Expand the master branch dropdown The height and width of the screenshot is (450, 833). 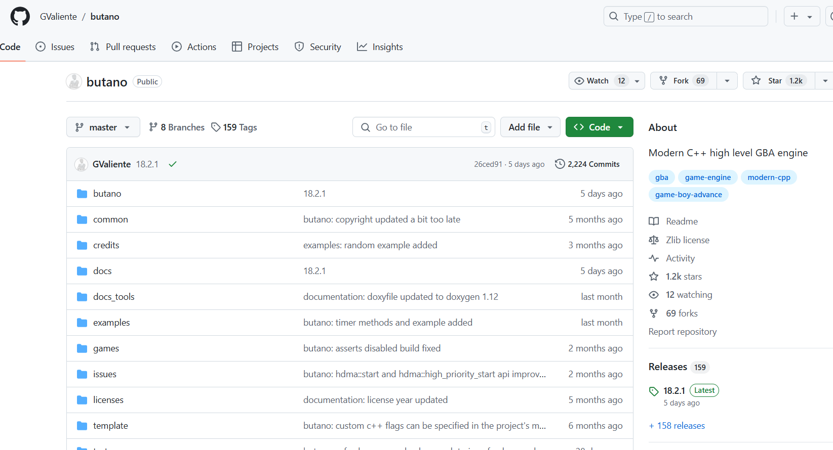[103, 127]
